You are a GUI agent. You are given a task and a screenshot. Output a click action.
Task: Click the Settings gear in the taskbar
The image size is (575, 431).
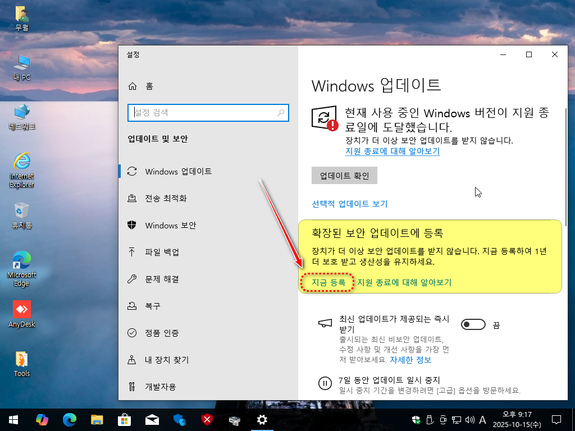coord(262,420)
